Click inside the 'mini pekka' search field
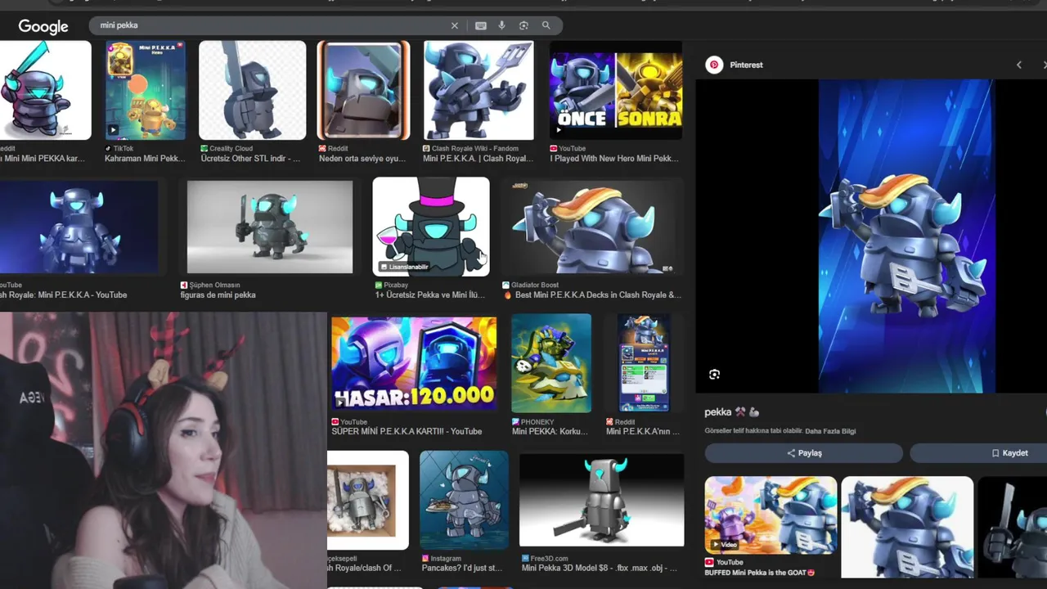Screen dimensions: 1047x589 [x=270, y=25]
